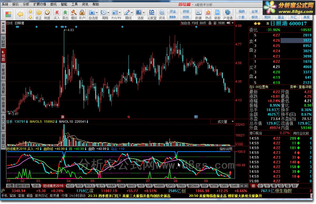
Task: Click the 卖出 sell icon
Action: 65,15
